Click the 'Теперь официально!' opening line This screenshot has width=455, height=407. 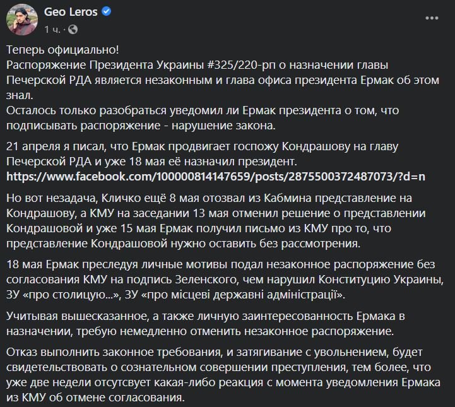tap(62, 50)
